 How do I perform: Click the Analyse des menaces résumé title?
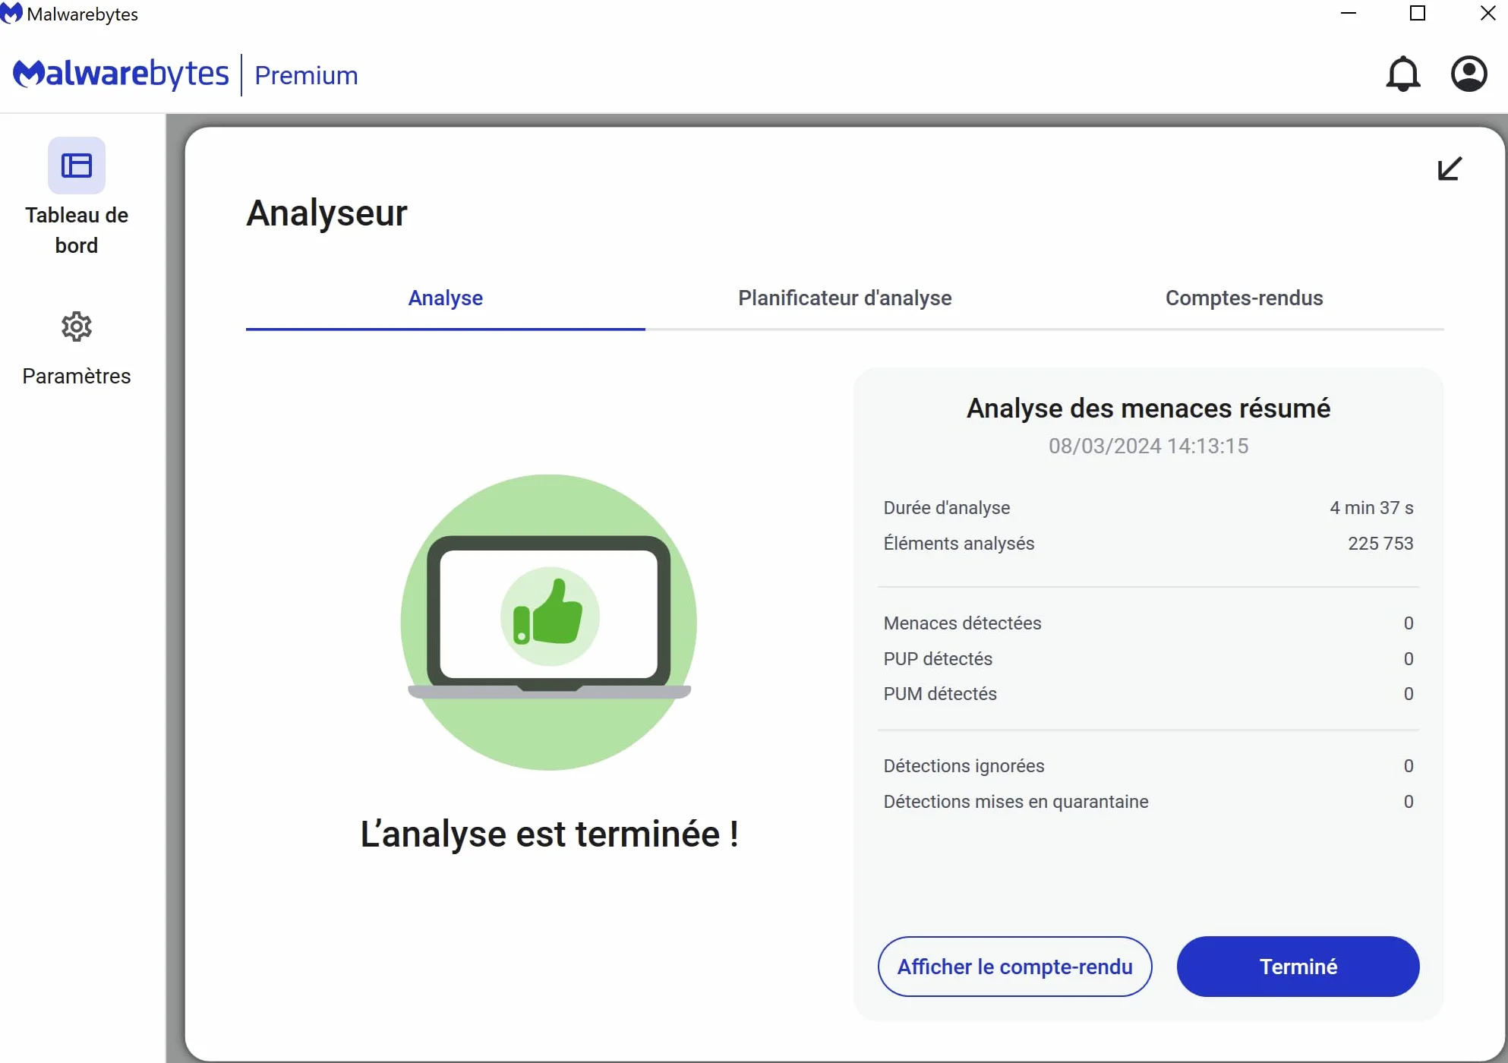[1148, 408]
